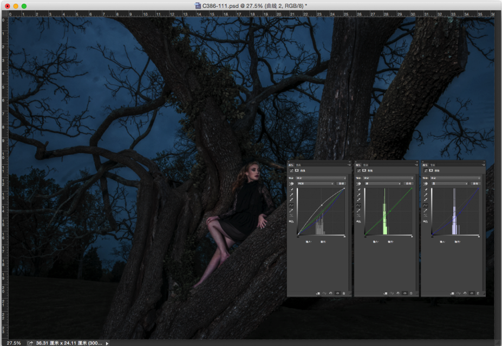Open the channel dropdown in the blue curves panel
The image size is (502, 346).
click(x=450, y=184)
